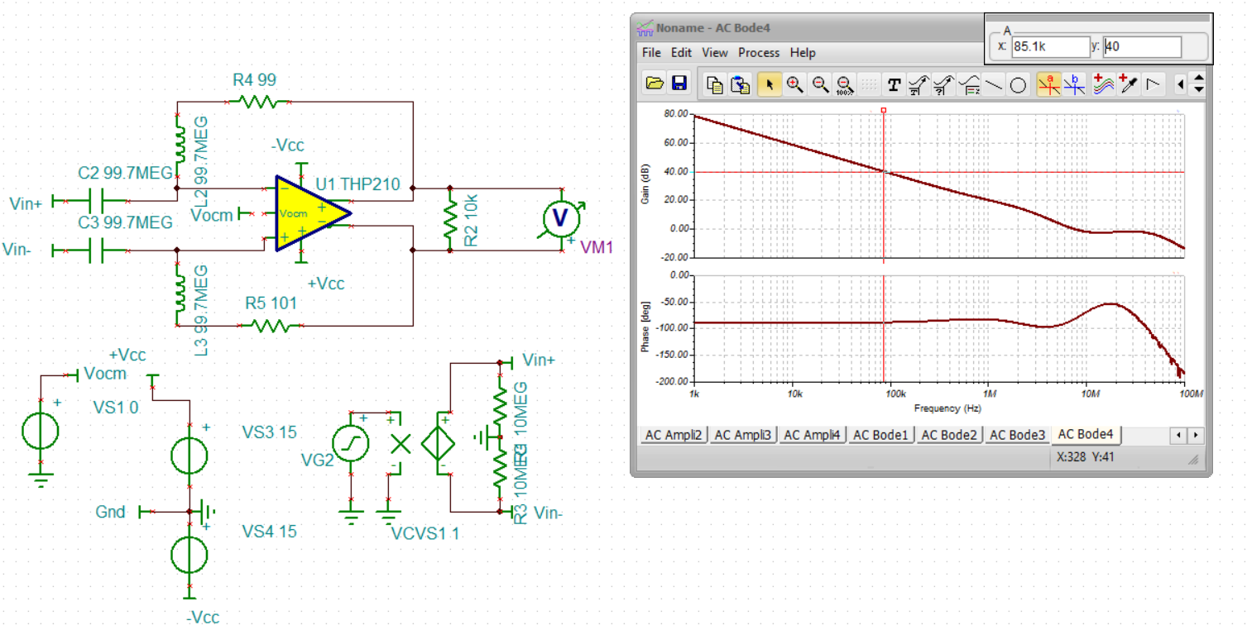Click cursor A handle atop gain plot
Screen dimensions: 1247x625
point(884,109)
